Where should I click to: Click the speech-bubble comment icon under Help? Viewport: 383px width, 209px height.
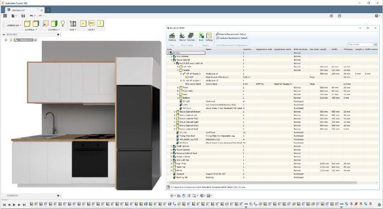91,23
